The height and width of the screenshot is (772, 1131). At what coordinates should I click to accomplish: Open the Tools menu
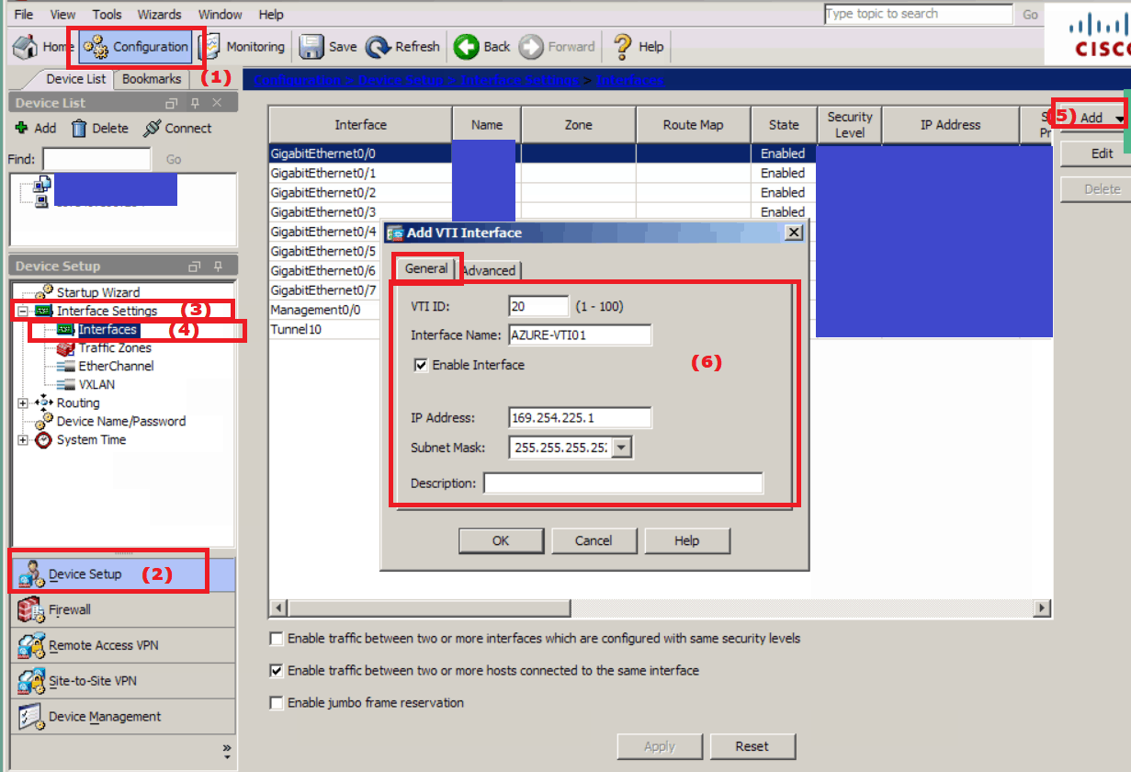107,15
